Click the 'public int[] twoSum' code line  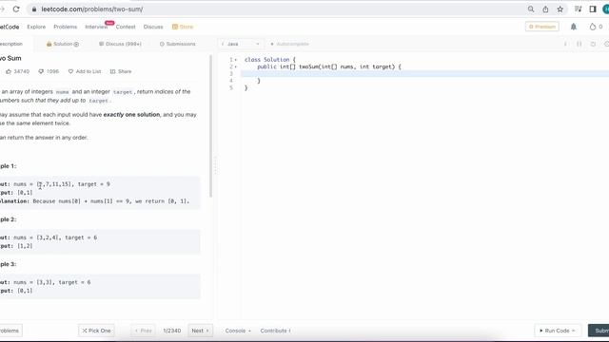(x=329, y=66)
